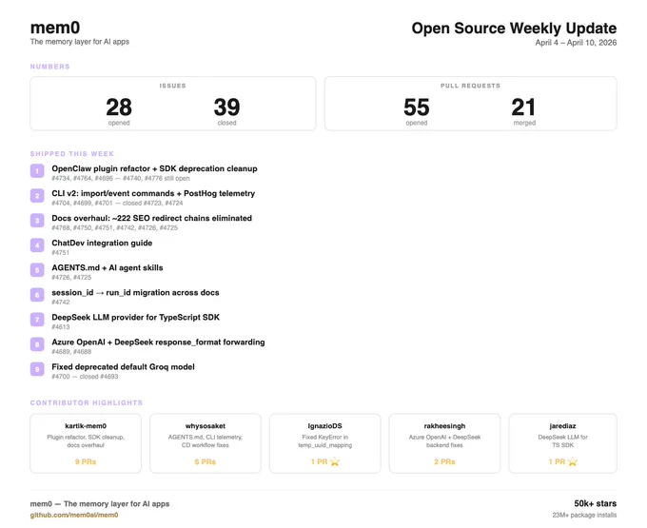Click the 21 pull requests merged number

coord(523,108)
